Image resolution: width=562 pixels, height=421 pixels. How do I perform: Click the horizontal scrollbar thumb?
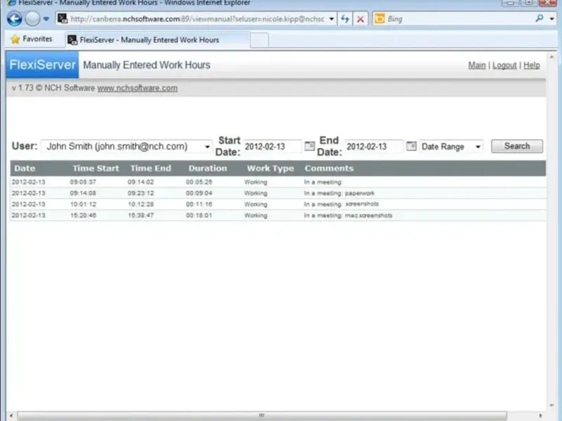pyautogui.click(x=261, y=415)
